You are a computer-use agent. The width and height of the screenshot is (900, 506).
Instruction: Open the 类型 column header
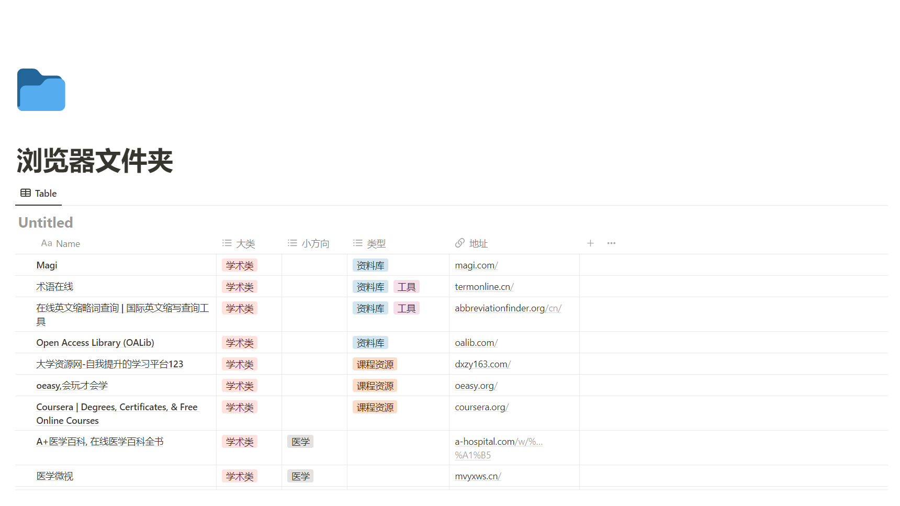click(x=369, y=243)
